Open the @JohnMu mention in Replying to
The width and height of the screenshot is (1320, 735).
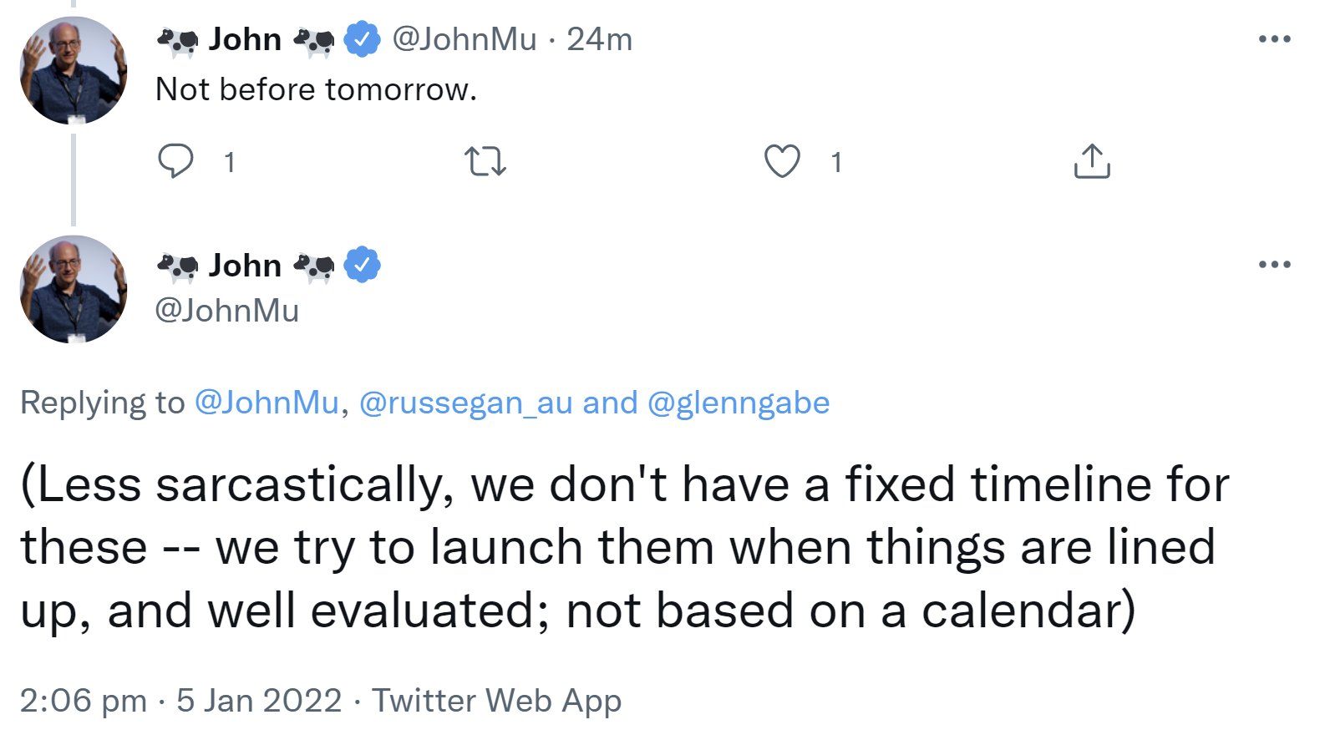click(267, 403)
